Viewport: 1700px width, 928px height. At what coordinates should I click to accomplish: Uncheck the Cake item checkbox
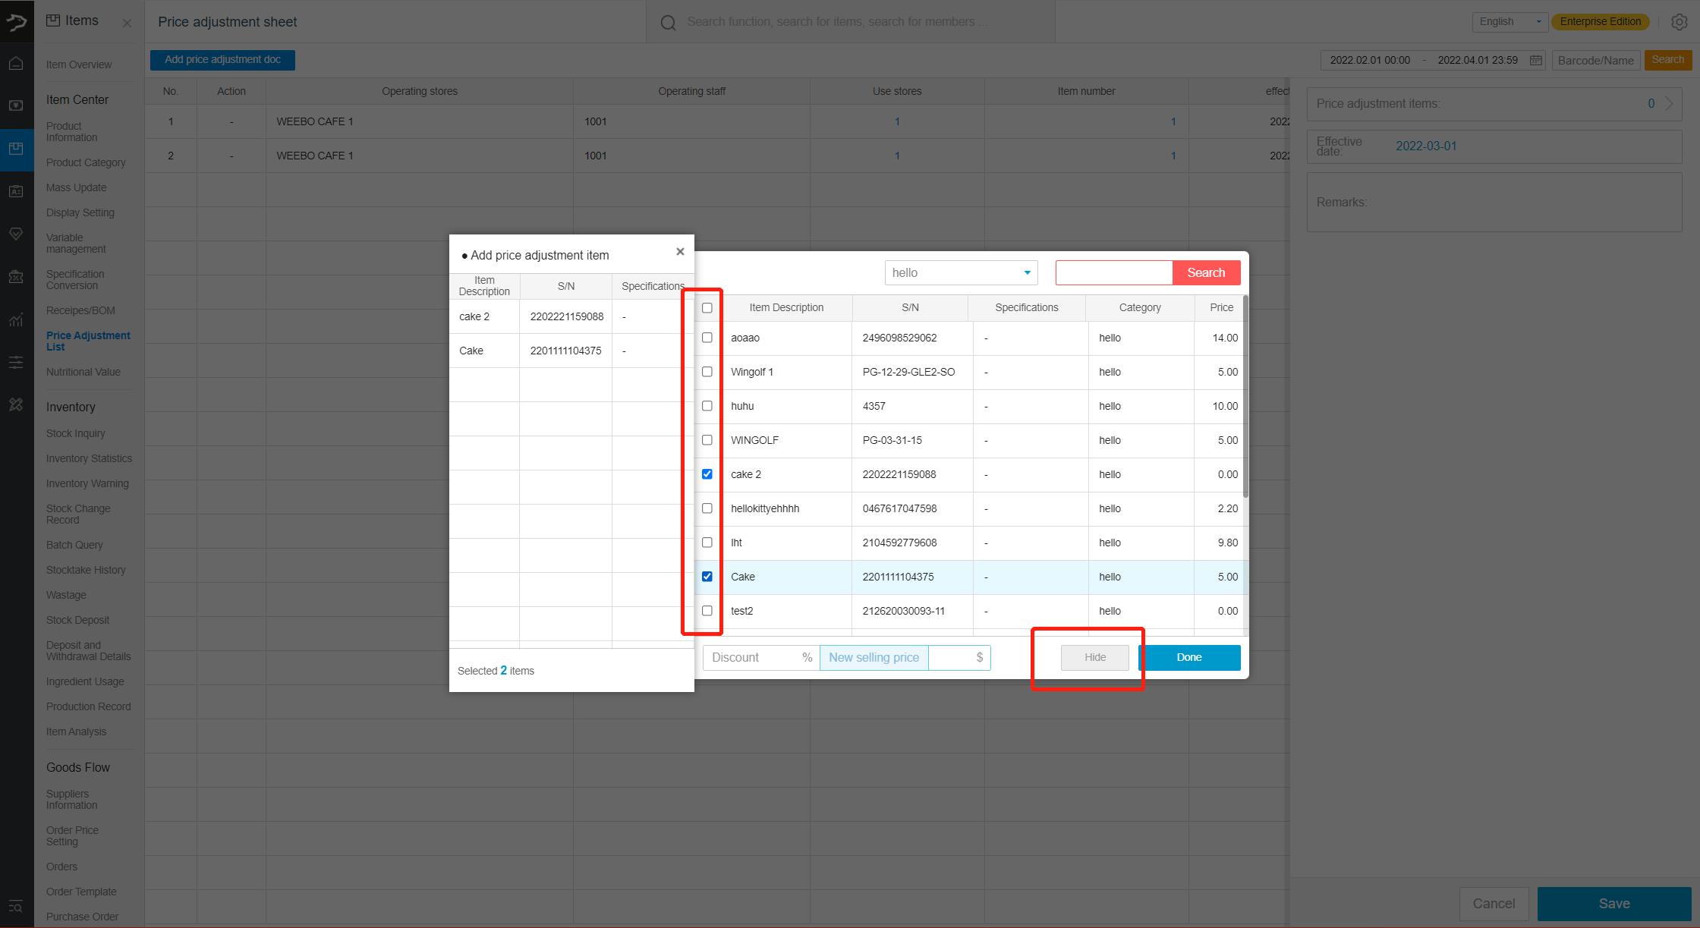[x=707, y=577]
